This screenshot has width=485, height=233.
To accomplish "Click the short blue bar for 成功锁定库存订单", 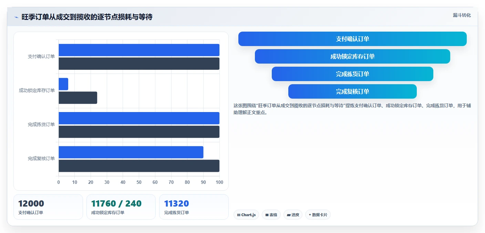I will tap(63, 84).
